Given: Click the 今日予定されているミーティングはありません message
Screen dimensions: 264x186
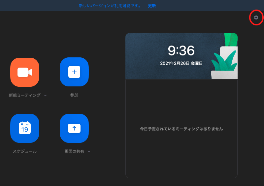Looking at the screenshot, I should (181, 129).
